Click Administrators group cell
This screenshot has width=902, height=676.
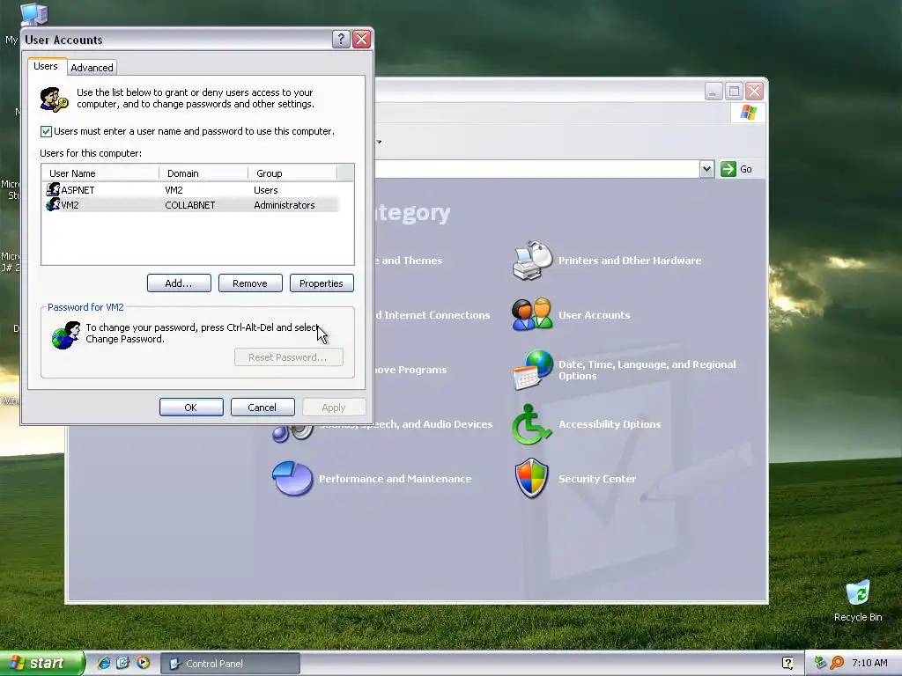(x=285, y=205)
